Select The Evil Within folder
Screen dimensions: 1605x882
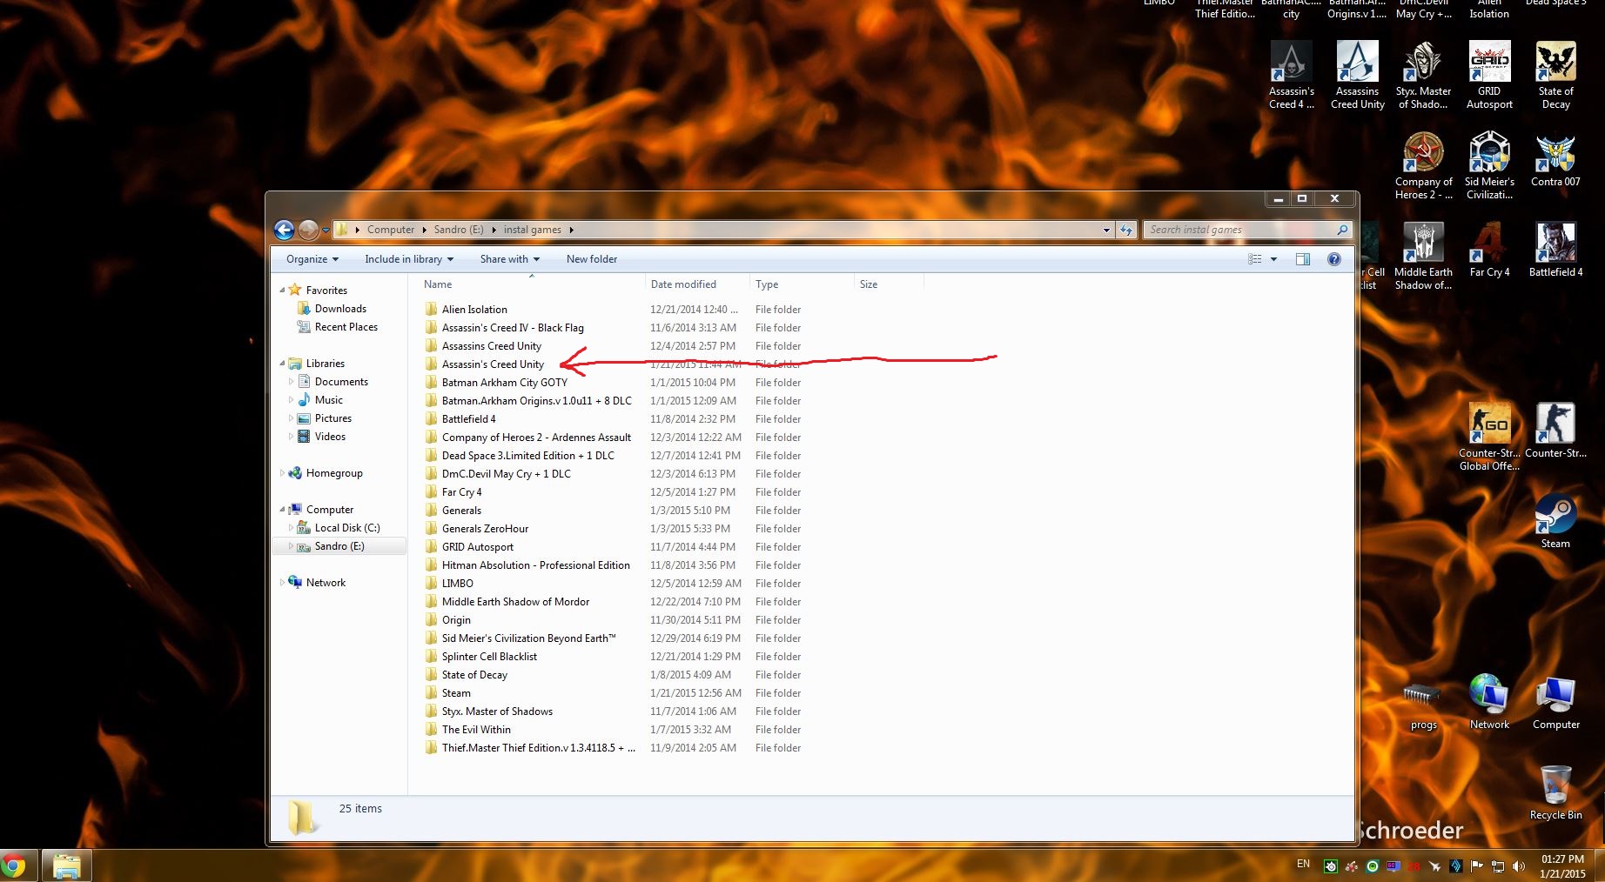point(476,730)
